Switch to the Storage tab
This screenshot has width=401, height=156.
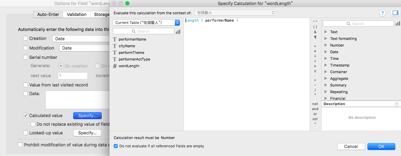point(100,14)
